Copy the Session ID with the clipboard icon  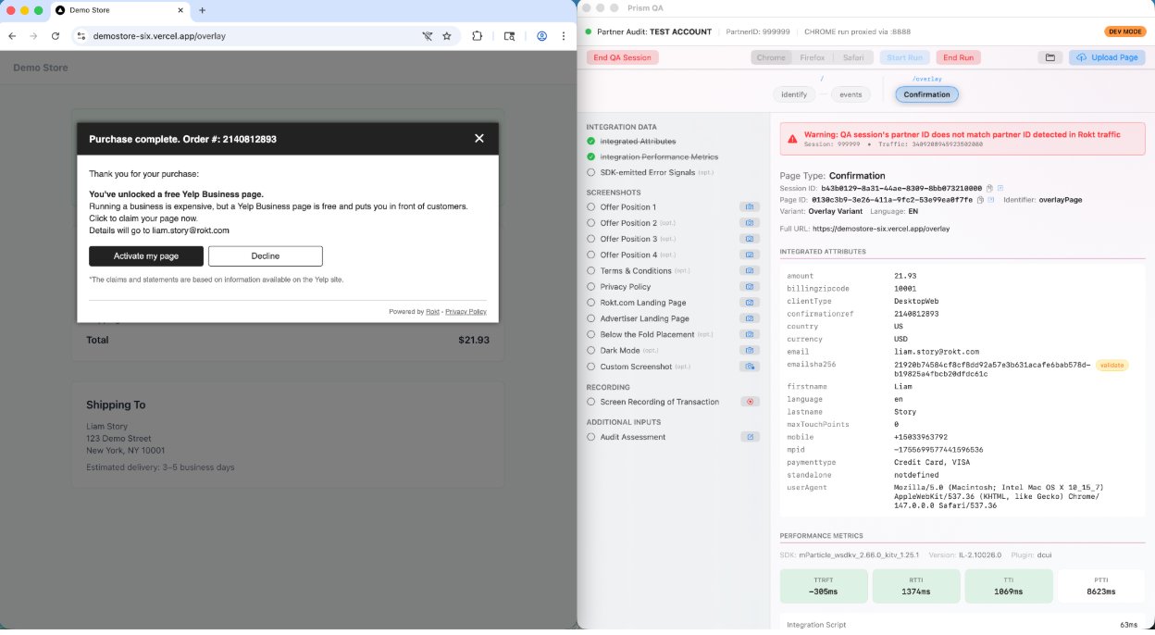[990, 188]
